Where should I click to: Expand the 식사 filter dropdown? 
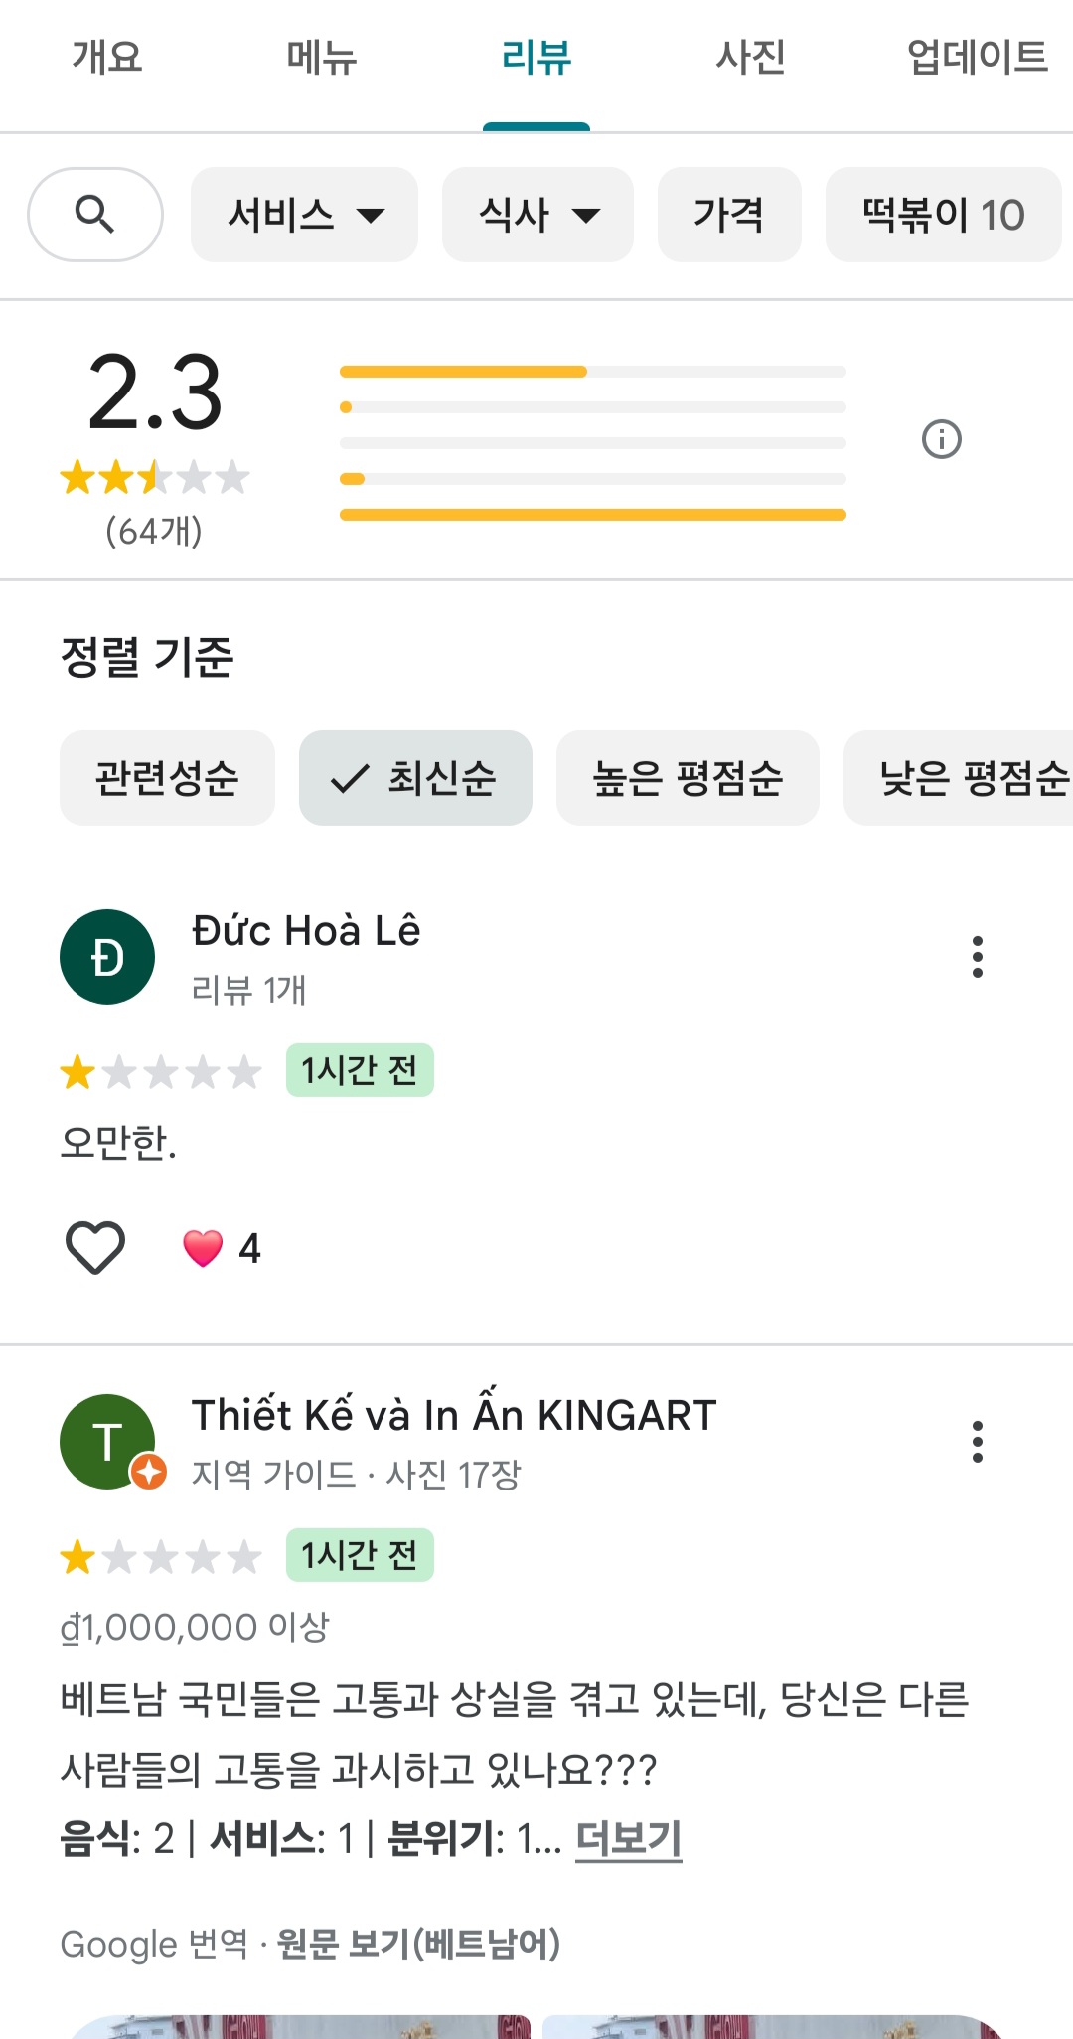537,215
